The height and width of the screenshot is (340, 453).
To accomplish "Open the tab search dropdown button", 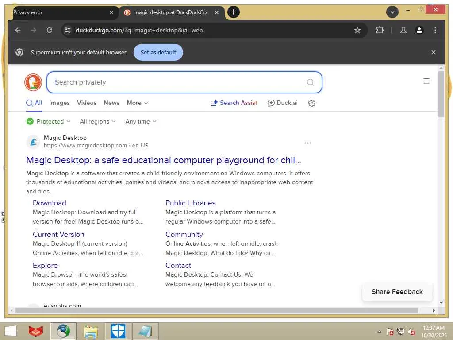I will [x=392, y=12].
